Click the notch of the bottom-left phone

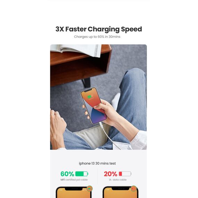pyautogui.click(x=74, y=189)
